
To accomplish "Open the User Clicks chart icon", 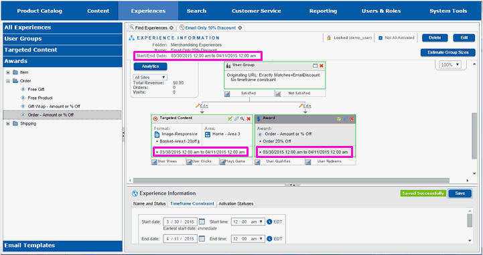I will [x=189, y=162].
